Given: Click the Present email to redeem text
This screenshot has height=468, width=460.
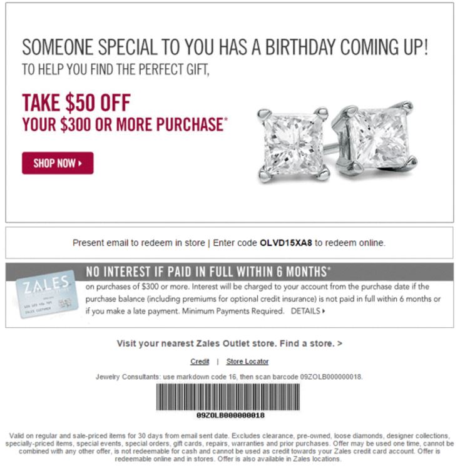Looking at the screenshot, I should [139, 243].
